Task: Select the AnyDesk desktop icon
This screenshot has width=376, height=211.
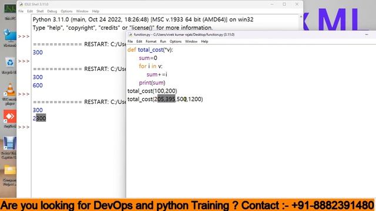Action: point(10,119)
